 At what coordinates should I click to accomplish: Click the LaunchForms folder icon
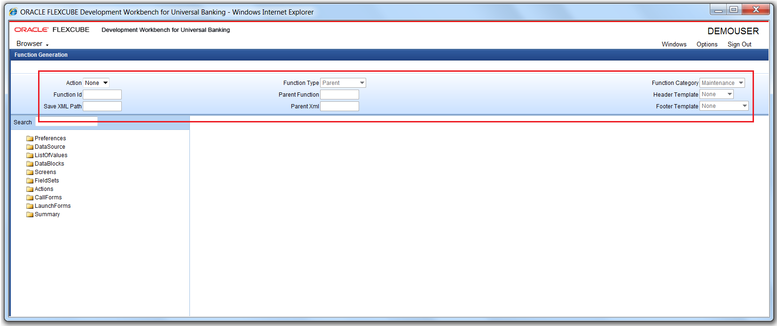click(x=30, y=206)
